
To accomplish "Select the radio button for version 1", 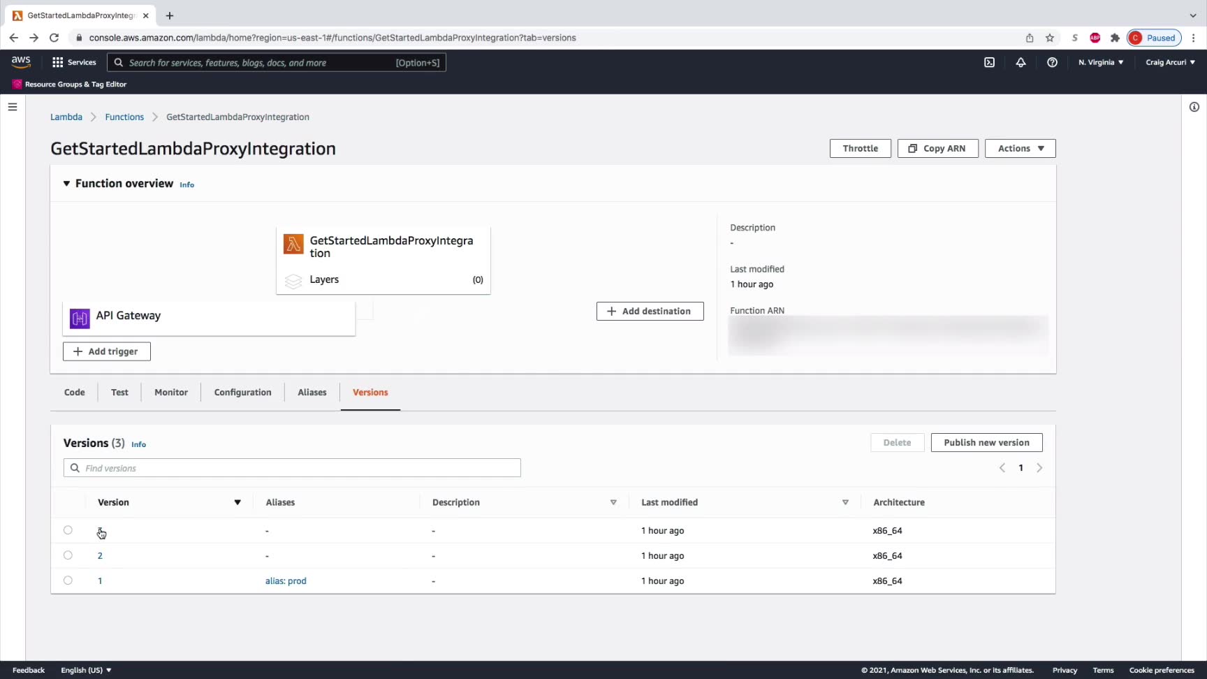I will [68, 581].
